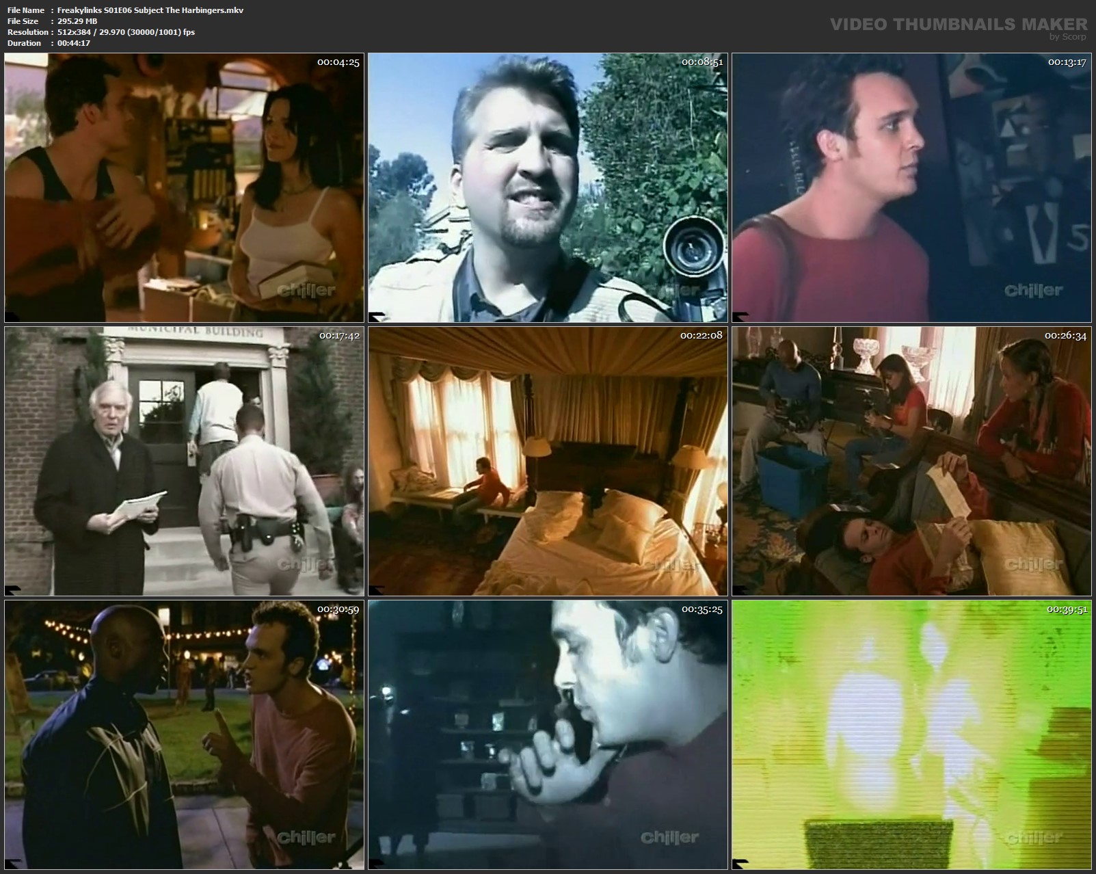This screenshot has width=1096, height=874.
Task: Select the Municipal Building thumbnail at 00:17:42
Action: coord(184,461)
